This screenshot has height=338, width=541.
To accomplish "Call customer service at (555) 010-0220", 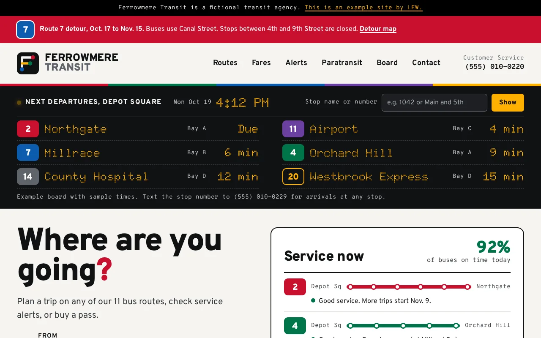I will [x=495, y=67].
